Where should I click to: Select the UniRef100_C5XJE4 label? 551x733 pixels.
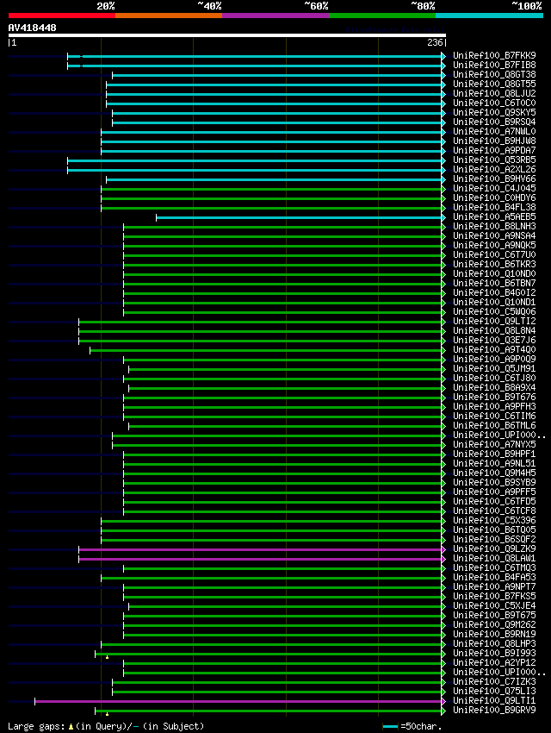pyautogui.click(x=494, y=606)
